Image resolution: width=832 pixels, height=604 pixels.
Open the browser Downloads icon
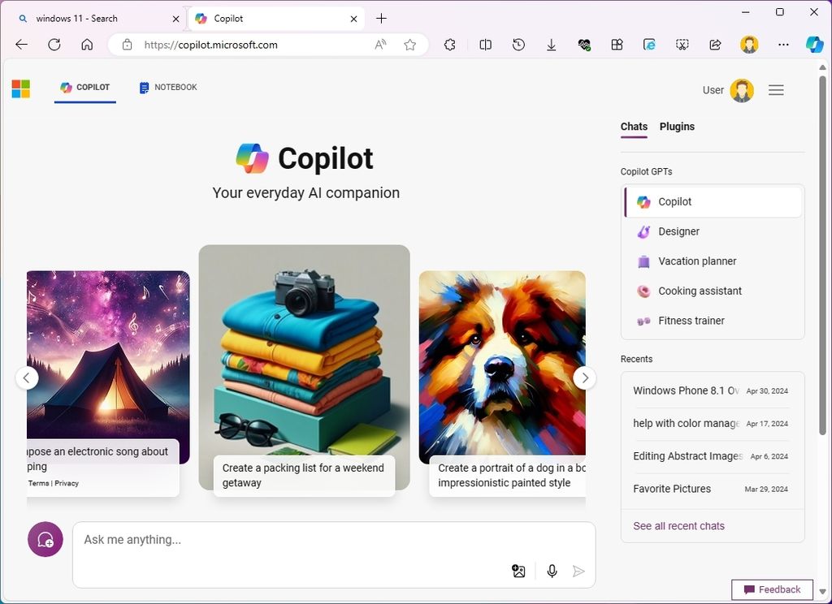pos(551,45)
